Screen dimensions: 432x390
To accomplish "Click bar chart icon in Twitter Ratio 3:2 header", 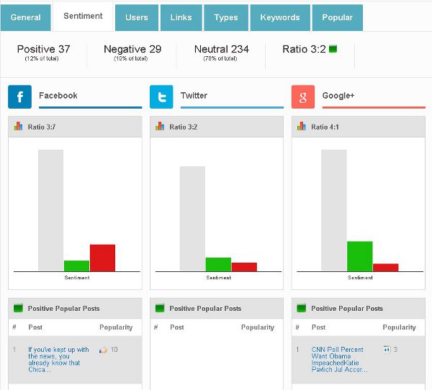I will 160,126.
